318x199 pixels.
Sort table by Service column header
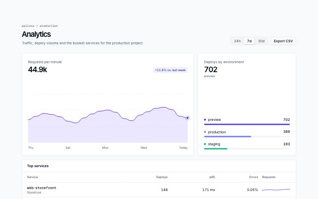tap(32, 177)
